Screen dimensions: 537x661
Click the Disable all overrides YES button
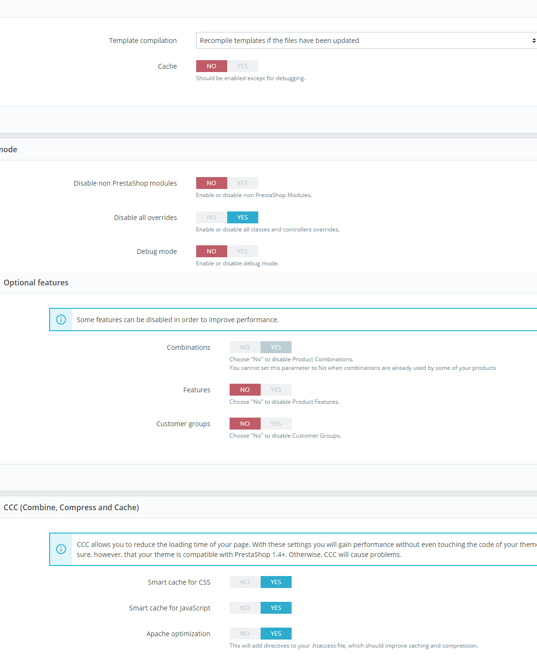pos(242,218)
